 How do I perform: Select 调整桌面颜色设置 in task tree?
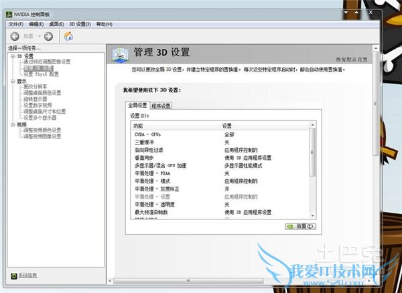pyautogui.click(x=42, y=93)
